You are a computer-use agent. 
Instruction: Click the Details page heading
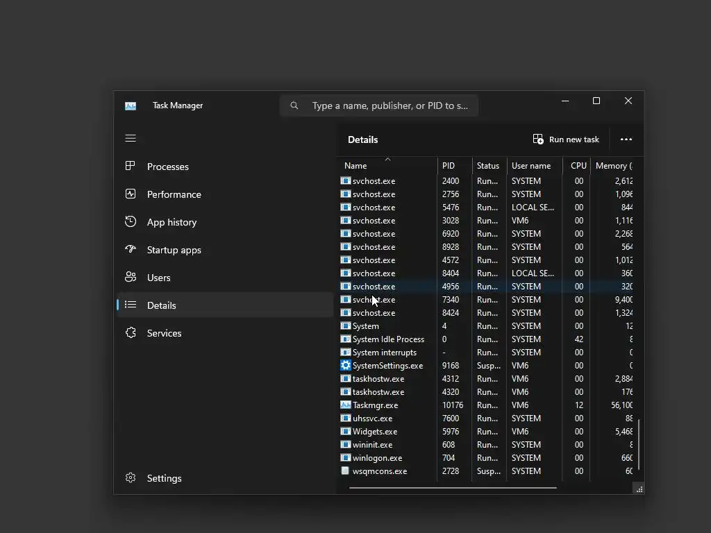(x=362, y=139)
